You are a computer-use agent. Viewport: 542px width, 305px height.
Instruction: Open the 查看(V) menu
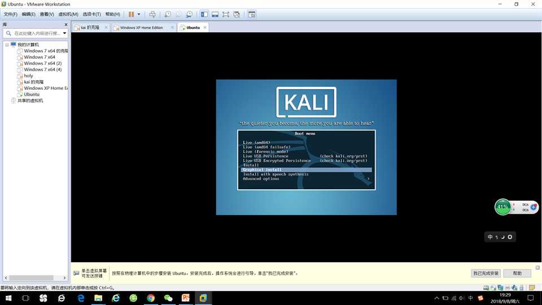coord(47,14)
